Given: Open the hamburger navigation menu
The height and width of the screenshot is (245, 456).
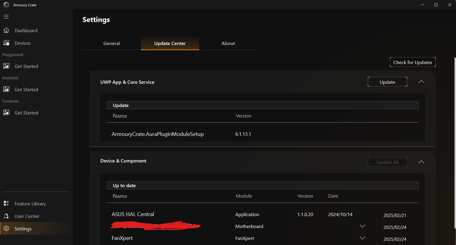Looking at the screenshot, I should pos(6,16).
